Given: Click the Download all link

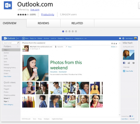Looking at the screenshot, I should click(63, 72).
